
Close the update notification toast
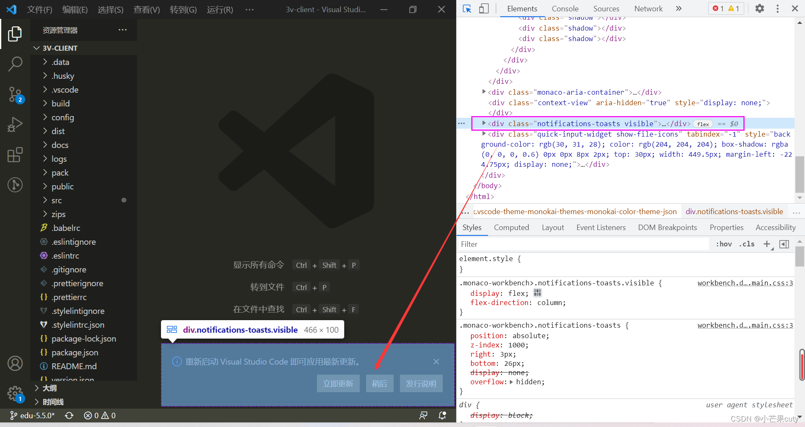(x=436, y=362)
